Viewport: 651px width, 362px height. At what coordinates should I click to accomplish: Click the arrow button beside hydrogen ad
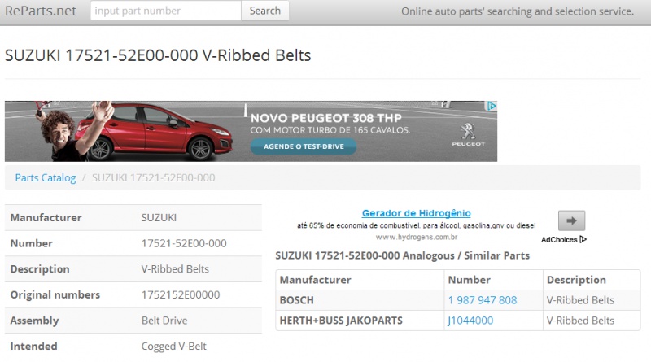pyautogui.click(x=571, y=220)
